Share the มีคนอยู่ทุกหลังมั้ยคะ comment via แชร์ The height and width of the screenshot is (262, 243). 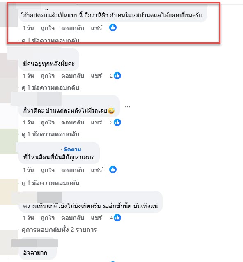coord(97,76)
